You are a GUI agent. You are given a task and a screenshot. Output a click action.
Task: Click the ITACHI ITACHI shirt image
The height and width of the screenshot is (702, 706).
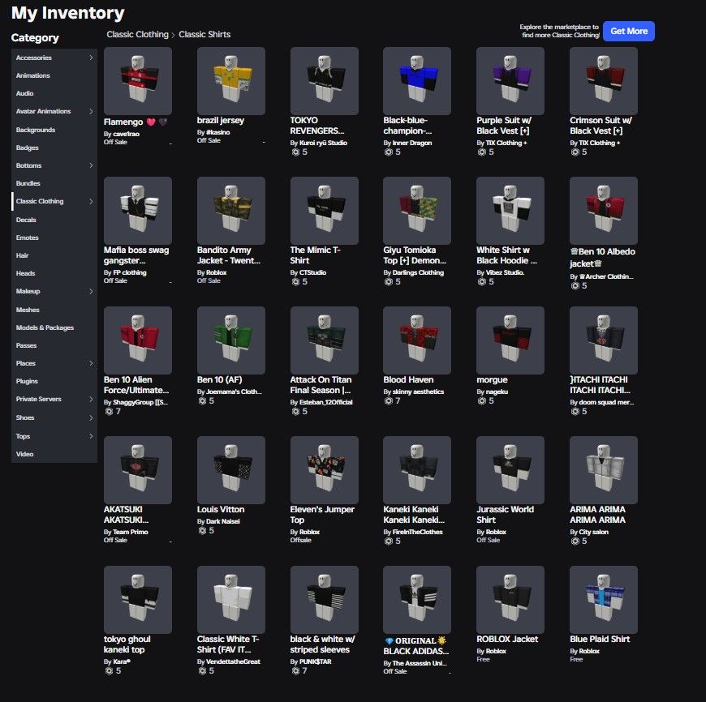pyautogui.click(x=603, y=340)
